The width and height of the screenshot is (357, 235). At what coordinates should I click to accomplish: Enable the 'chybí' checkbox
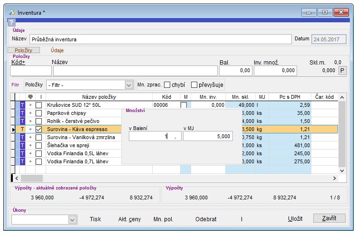click(167, 85)
